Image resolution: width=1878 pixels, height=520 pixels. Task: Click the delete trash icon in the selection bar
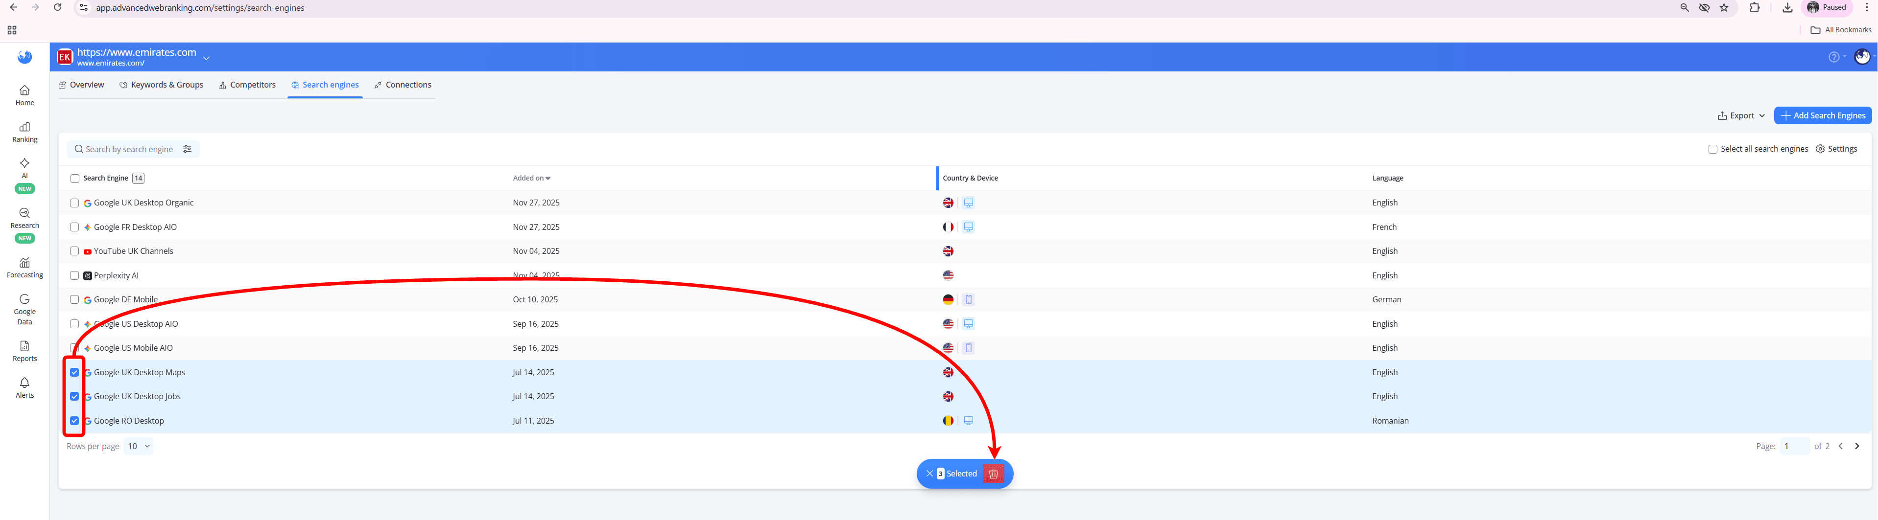pos(993,474)
